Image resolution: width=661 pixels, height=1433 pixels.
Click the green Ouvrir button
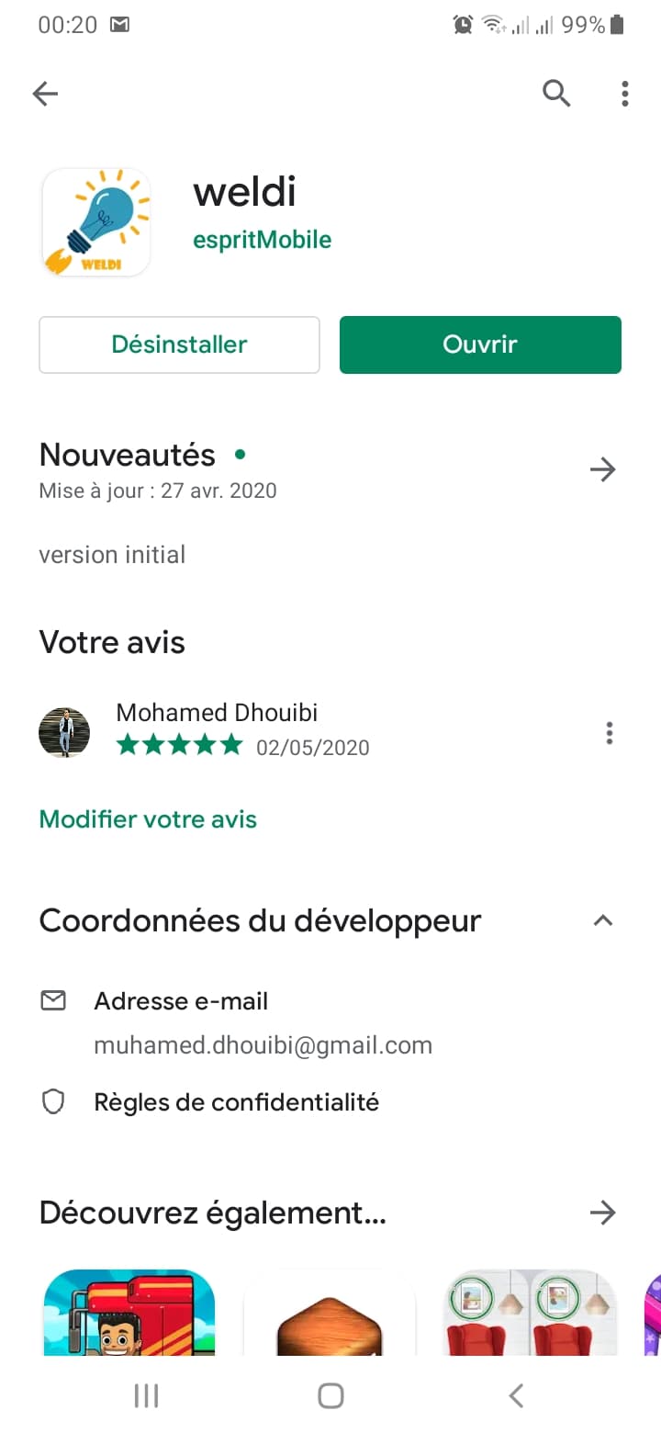point(480,344)
